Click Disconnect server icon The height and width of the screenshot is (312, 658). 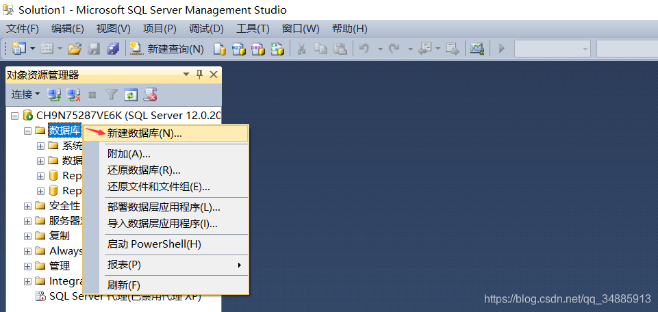click(74, 95)
